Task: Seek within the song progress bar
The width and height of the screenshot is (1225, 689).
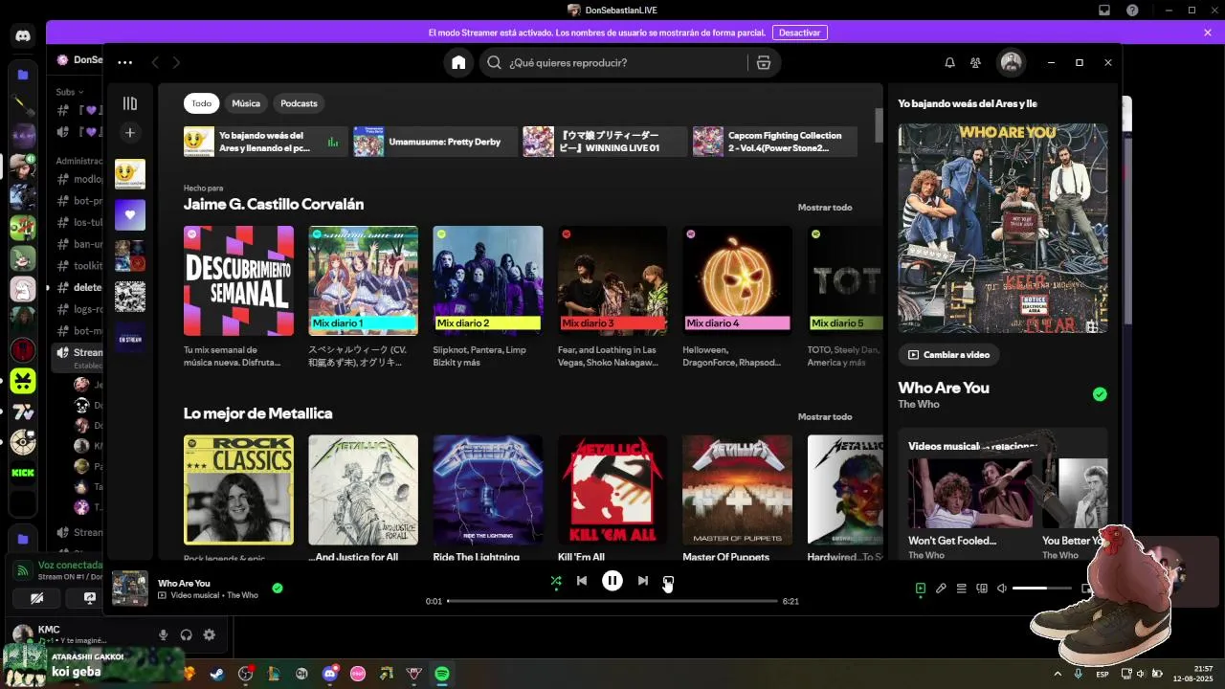Action: pos(612,601)
